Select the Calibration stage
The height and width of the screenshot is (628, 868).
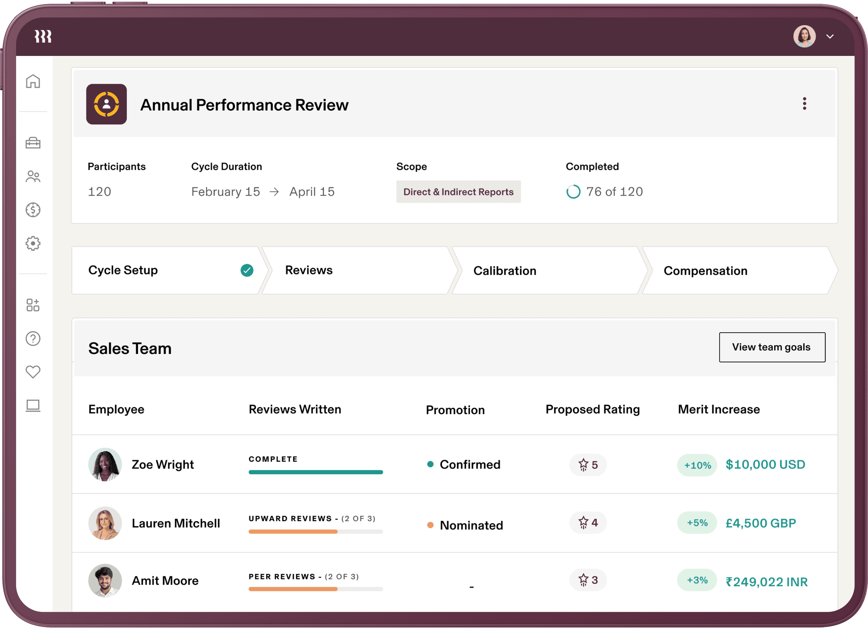505,270
